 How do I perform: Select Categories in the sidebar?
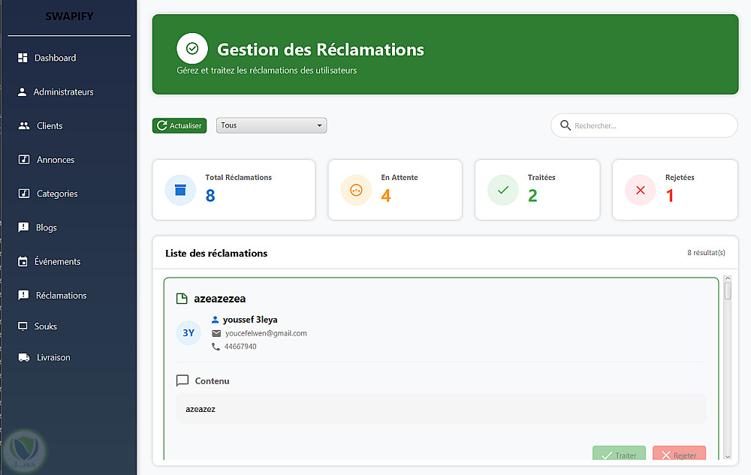pyautogui.click(x=57, y=194)
